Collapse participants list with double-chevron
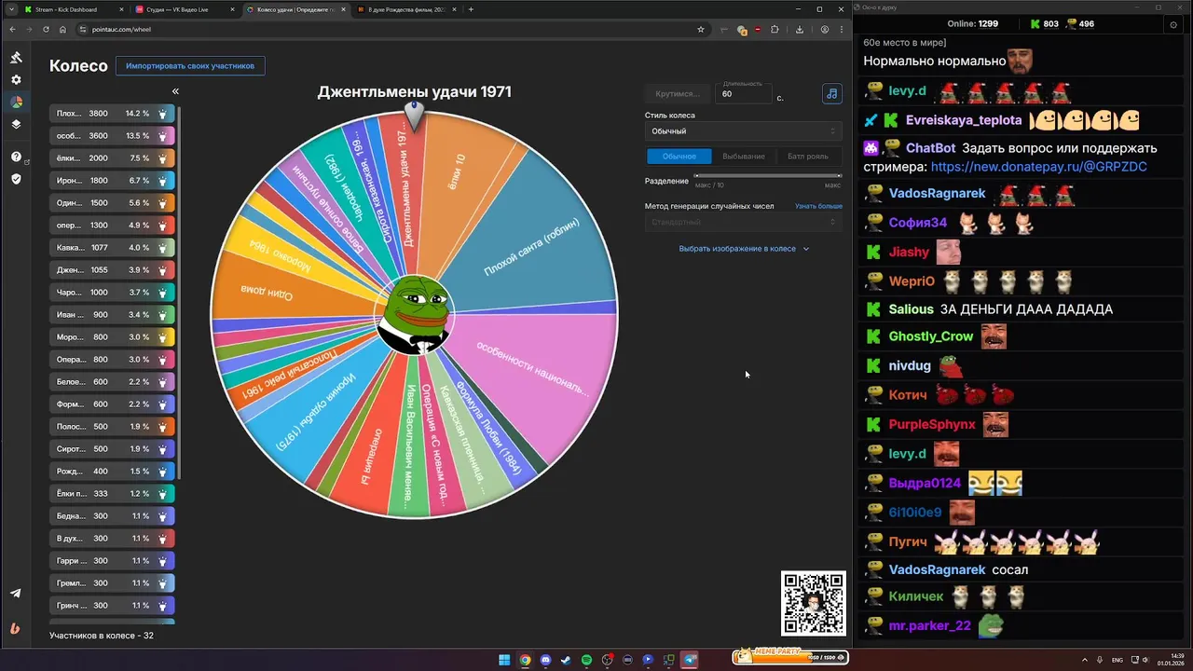The width and height of the screenshot is (1193, 671). tap(175, 91)
